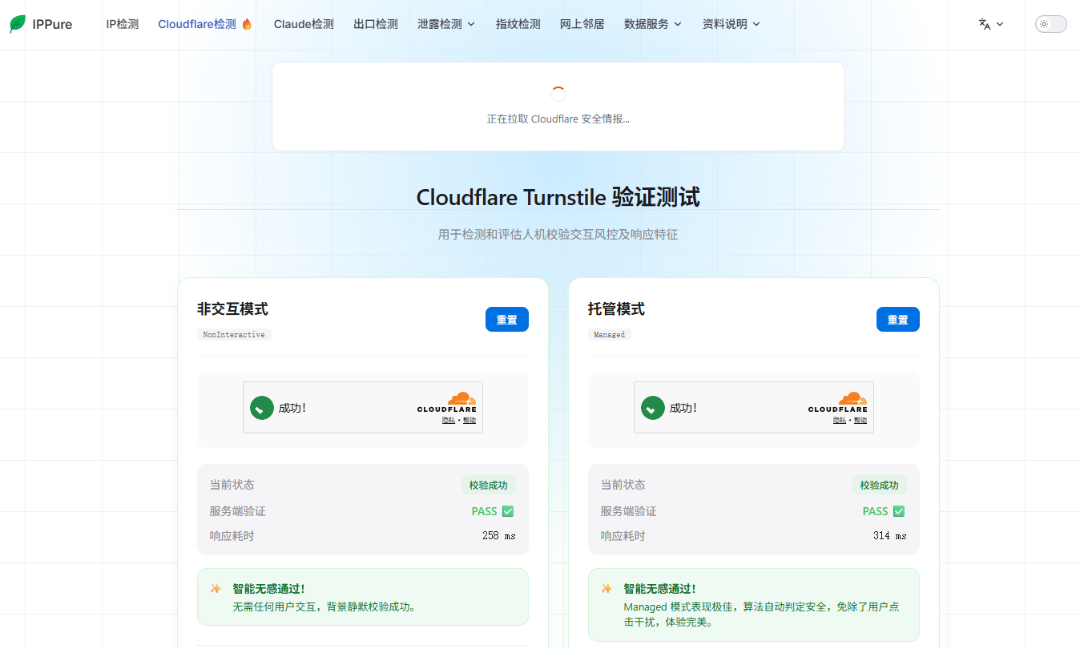Expand the 数据服务 dropdown
This screenshot has width=1080, height=649.
[653, 24]
